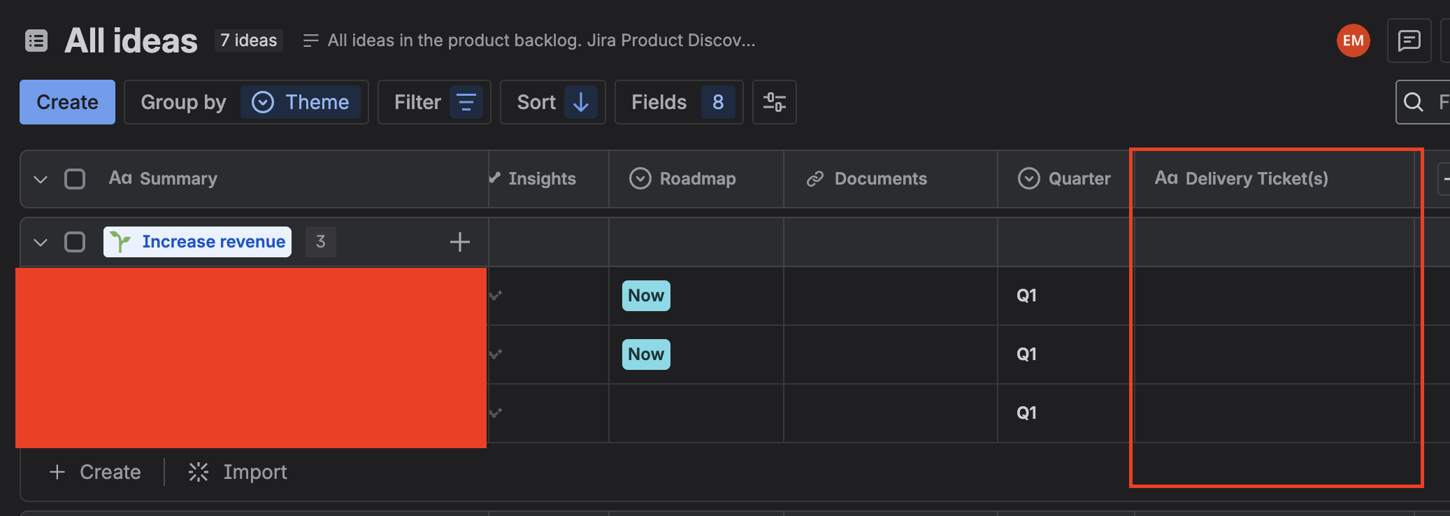The image size is (1450, 516).
Task: Click the list view icon beside All ideas
Action: [36, 41]
